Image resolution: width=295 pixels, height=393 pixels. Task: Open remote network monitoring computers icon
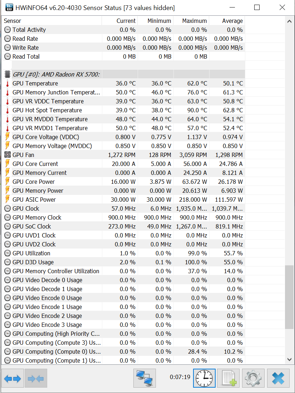[x=144, y=378]
